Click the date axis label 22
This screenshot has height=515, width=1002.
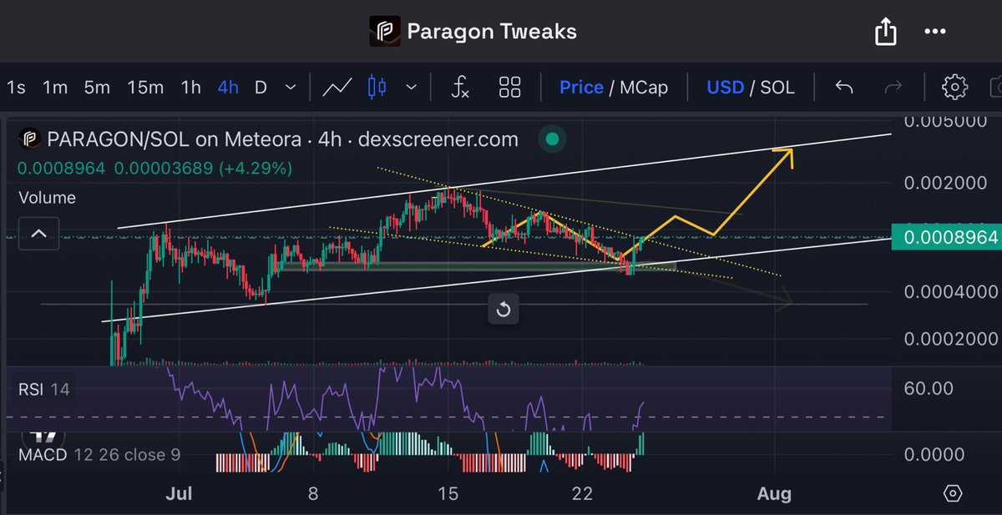pos(582,494)
